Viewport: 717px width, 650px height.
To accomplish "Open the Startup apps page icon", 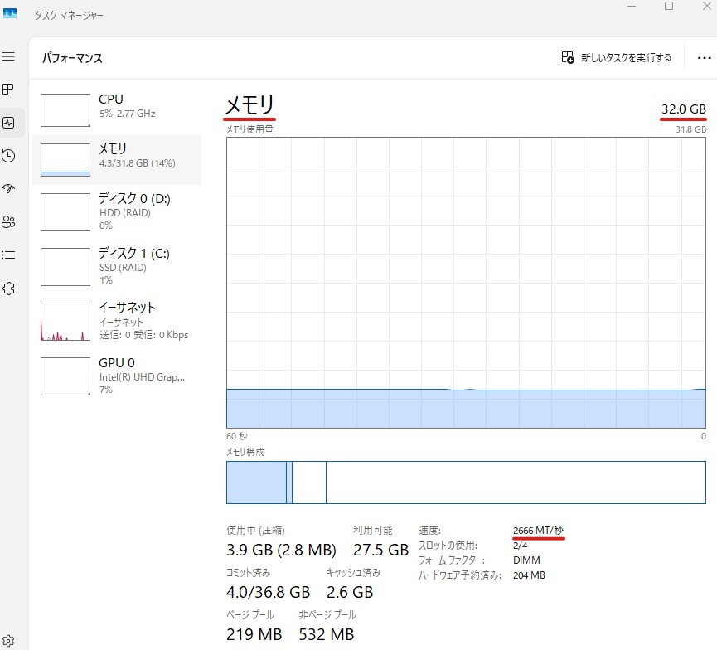I will [x=8, y=188].
